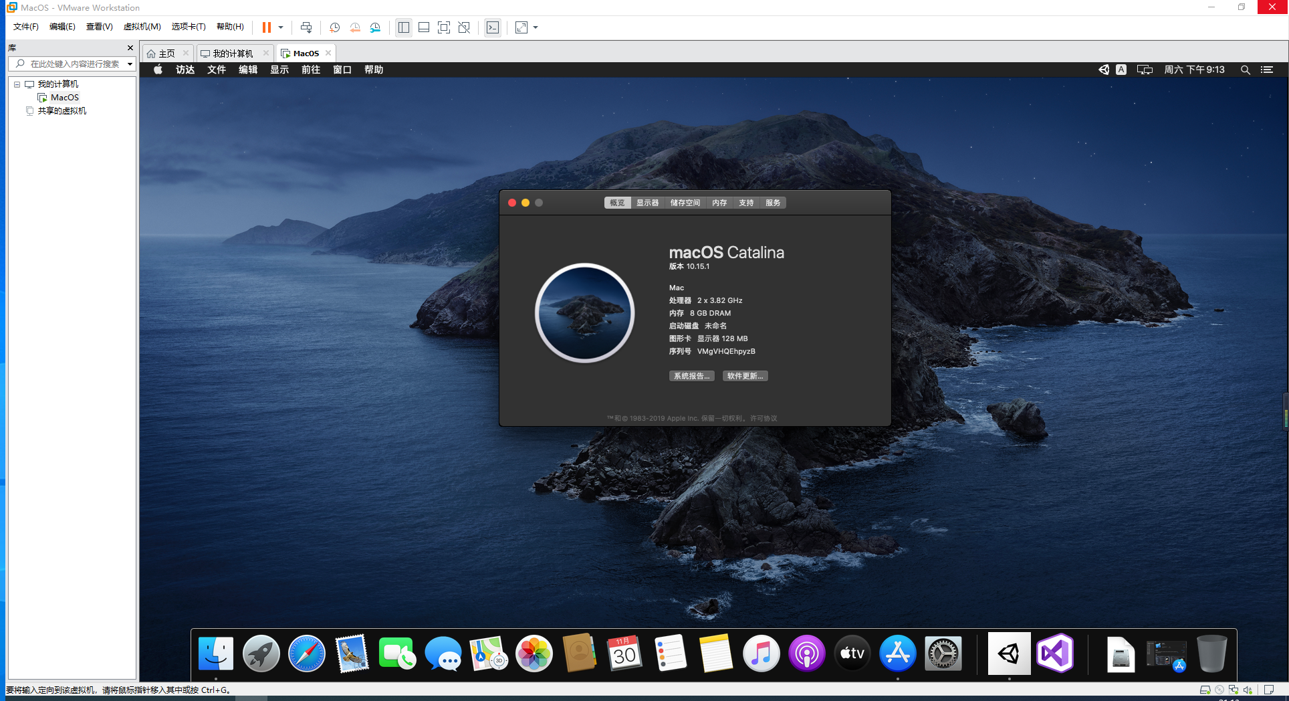Open Unity Hub from the Dock
1289x701 pixels.
(1010, 654)
